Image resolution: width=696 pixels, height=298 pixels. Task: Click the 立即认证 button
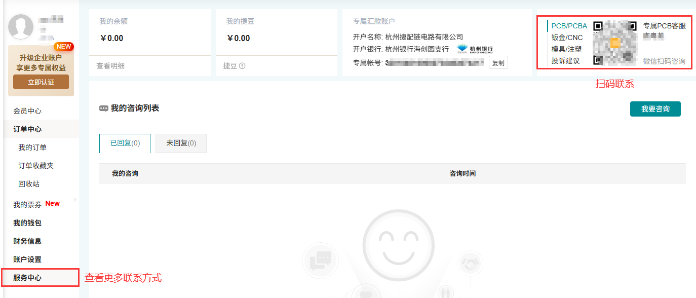click(41, 82)
